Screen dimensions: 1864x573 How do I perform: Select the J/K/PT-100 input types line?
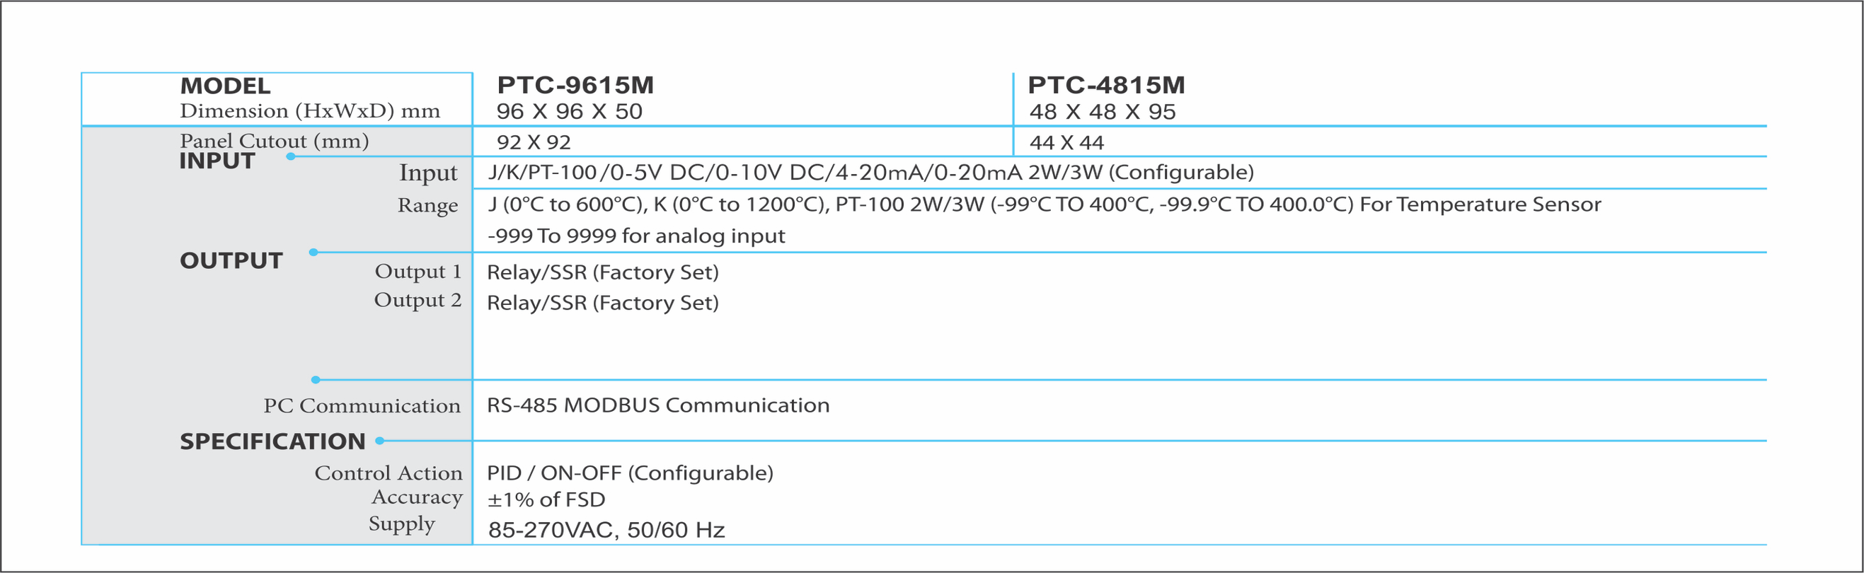tap(870, 172)
